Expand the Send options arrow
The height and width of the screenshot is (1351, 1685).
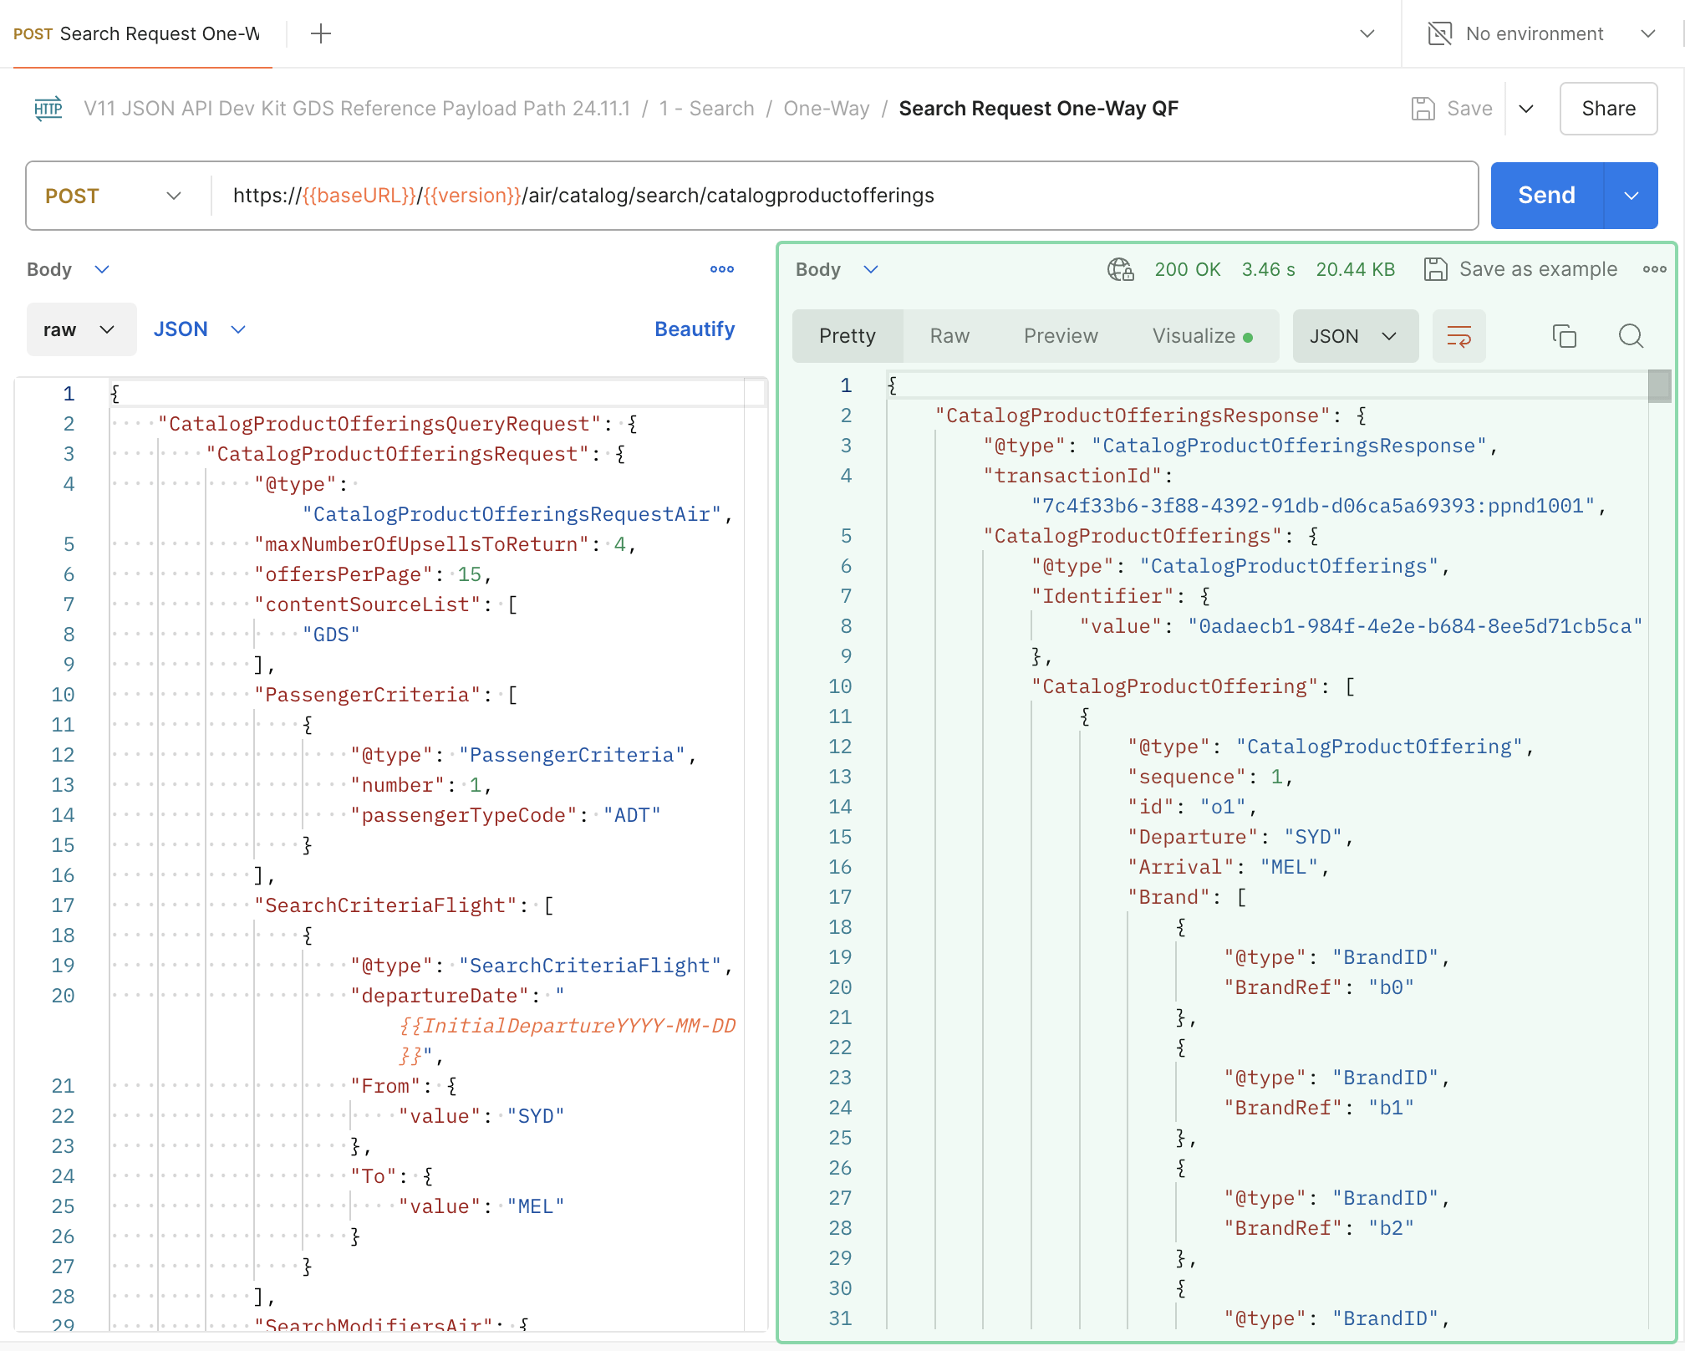(x=1631, y=196)
